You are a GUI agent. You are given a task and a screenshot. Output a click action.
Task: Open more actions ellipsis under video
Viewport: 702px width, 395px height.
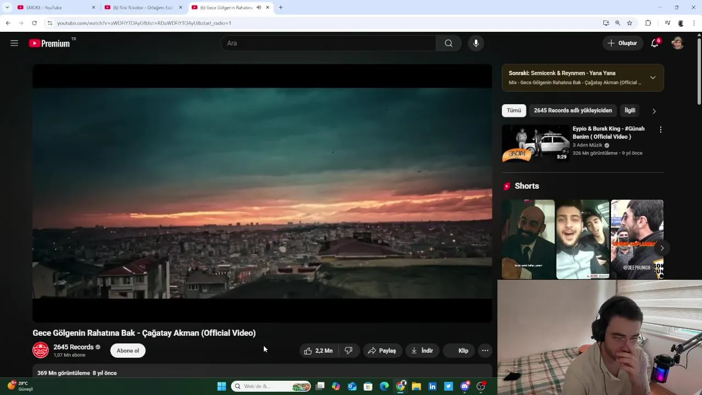(x=485, y=351)
